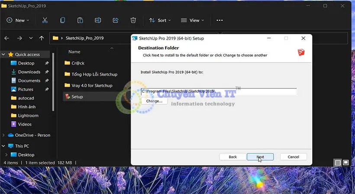The height and width of the screenshot is (194, 355).
Task: Switch to details view icon
Action: click(x=338, y=163)
